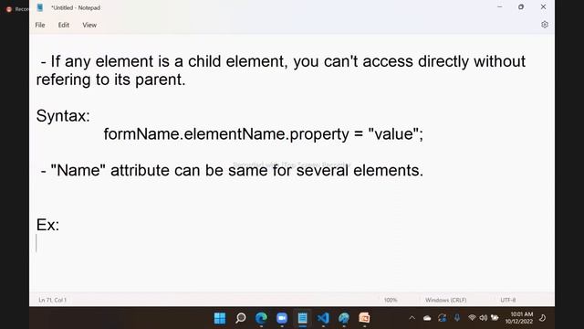Screen dimensions: 584x329
Task: Open the File menu
Action: (40, 25)
